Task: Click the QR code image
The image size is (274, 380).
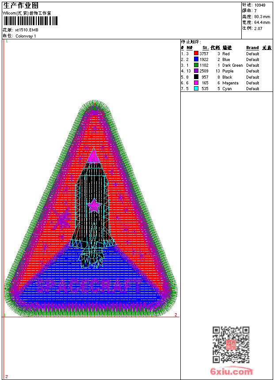Action: tap(231, 345)
